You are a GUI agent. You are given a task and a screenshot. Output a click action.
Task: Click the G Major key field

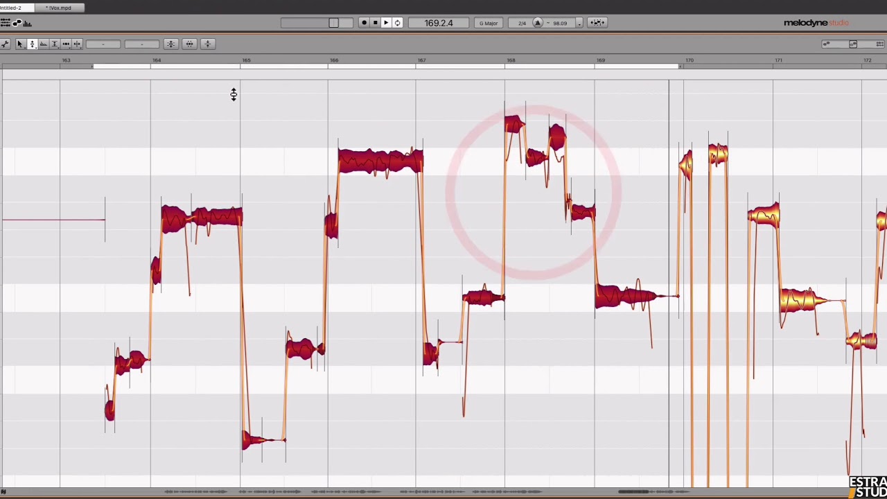pos(489,23)
